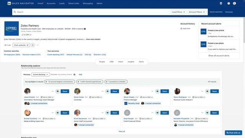Click View all under relationship explorer
The width and height of the screenshot is (245, 138).
click(x=122, y=131)
